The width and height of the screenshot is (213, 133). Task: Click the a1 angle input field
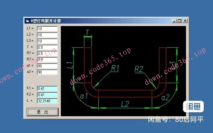coord(47,66)
